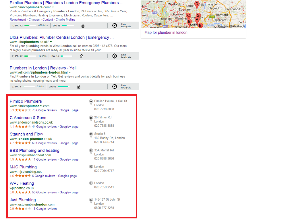
Task: Select red marker C on the map
Action: click(189, 16)
